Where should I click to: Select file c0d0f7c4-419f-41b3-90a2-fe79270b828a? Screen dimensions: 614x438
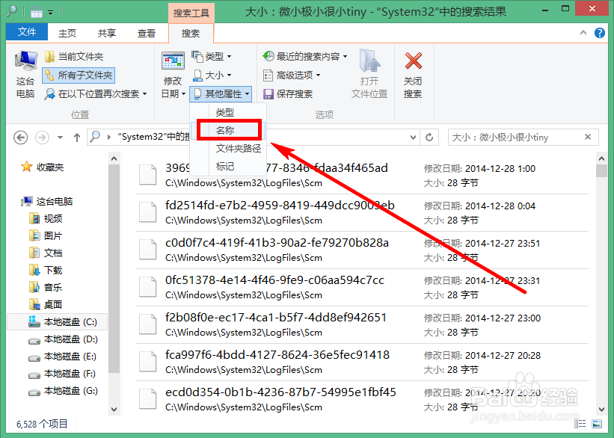tap(362, 250)
